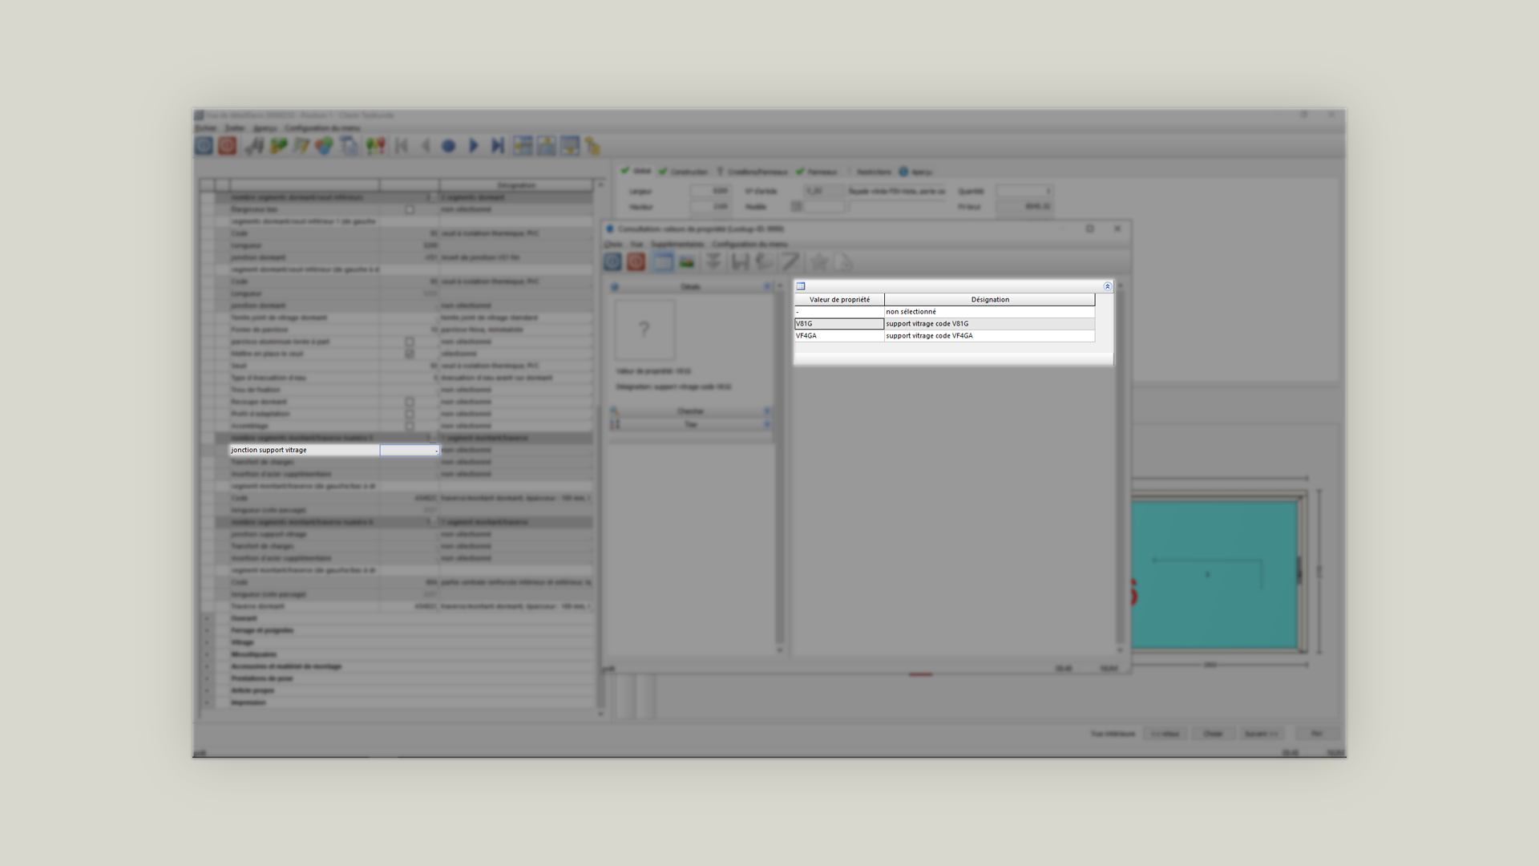Click the table grid icon above the value list

pyautogui.click(x=800, y=286)
